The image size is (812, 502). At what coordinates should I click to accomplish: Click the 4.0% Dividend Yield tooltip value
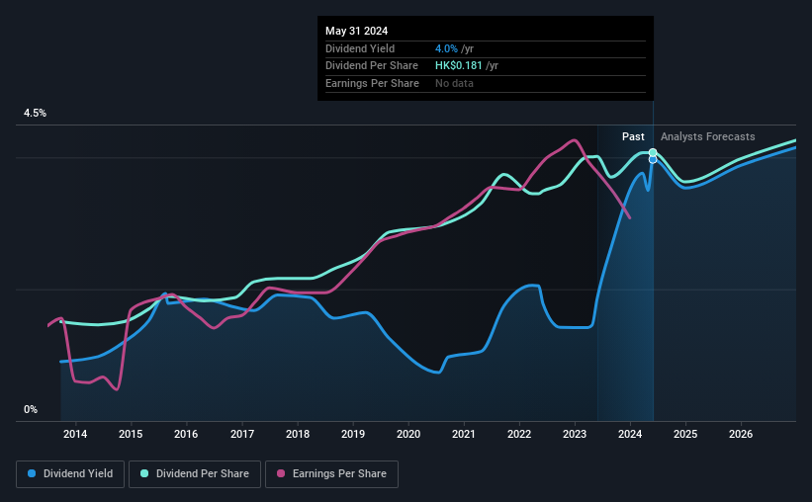pyautogui.click(x=446, y=48)
